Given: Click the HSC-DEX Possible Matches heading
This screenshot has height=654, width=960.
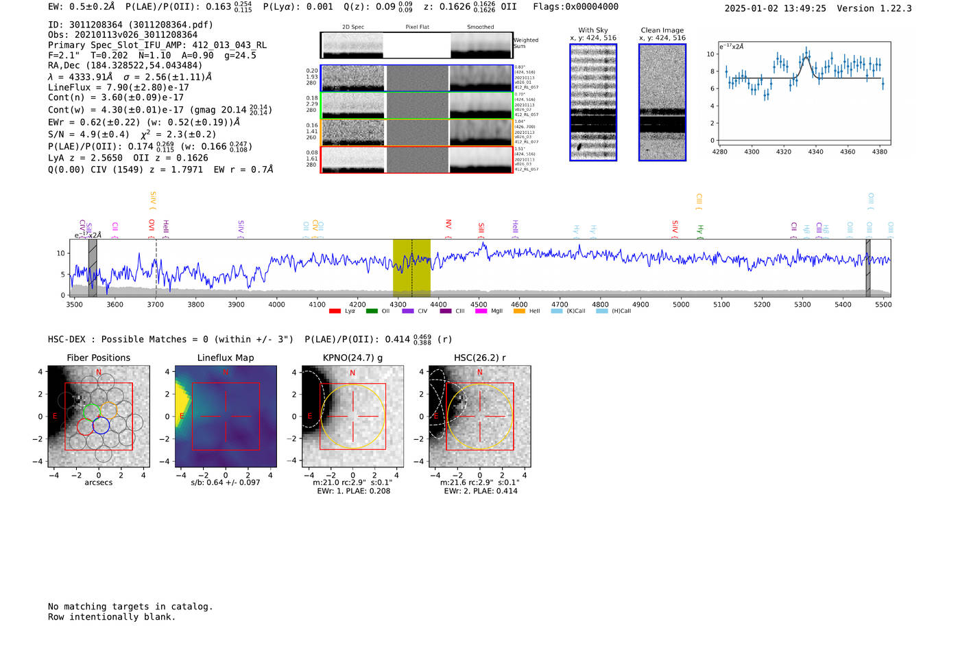Looking at the screenshot, I should tap(171, 340).
